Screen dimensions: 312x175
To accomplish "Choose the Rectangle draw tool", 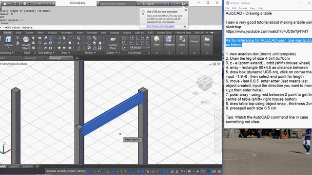I will [x=64, y=48].
